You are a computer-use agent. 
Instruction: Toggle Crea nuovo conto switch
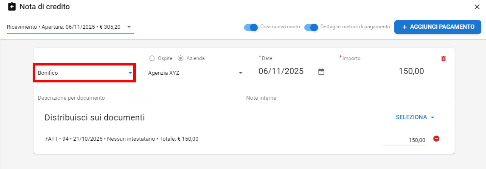click(251, 27)
